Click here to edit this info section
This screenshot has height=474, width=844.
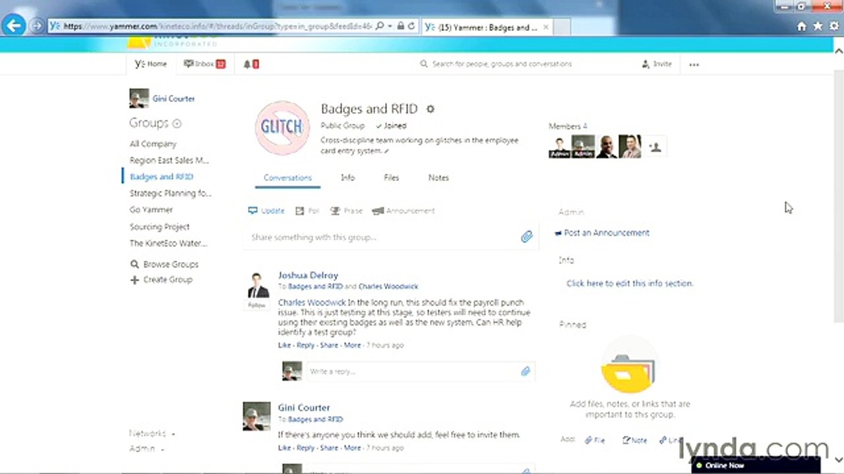point(630,283)
